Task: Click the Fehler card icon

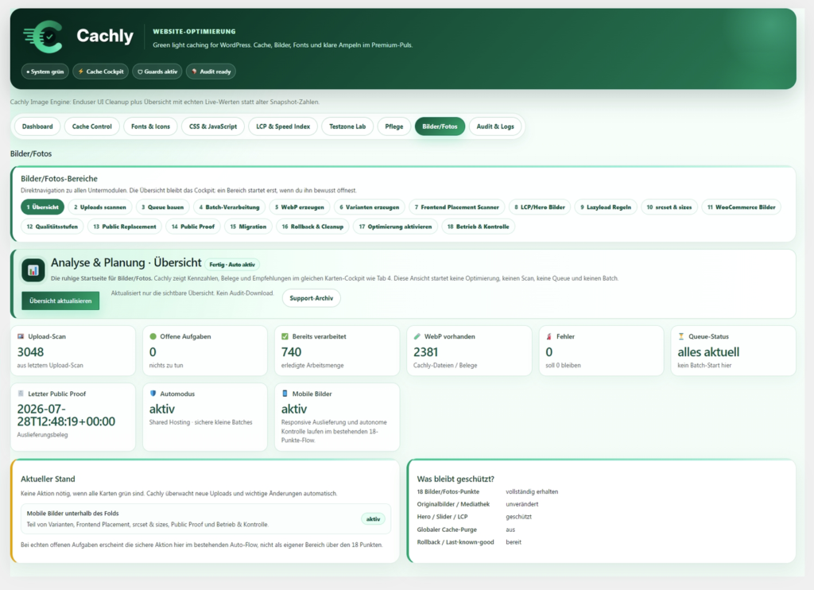Action: (548, 336)
